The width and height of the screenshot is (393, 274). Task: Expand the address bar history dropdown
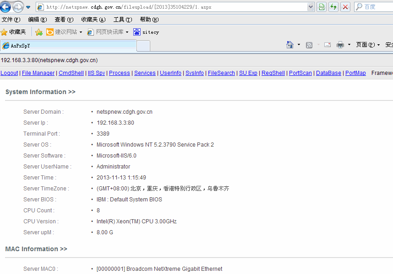point(311,7)
